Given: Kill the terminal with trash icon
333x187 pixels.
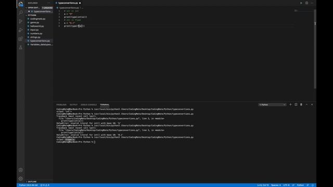Looking at the screenshot, I should click(x=301, y=104).
